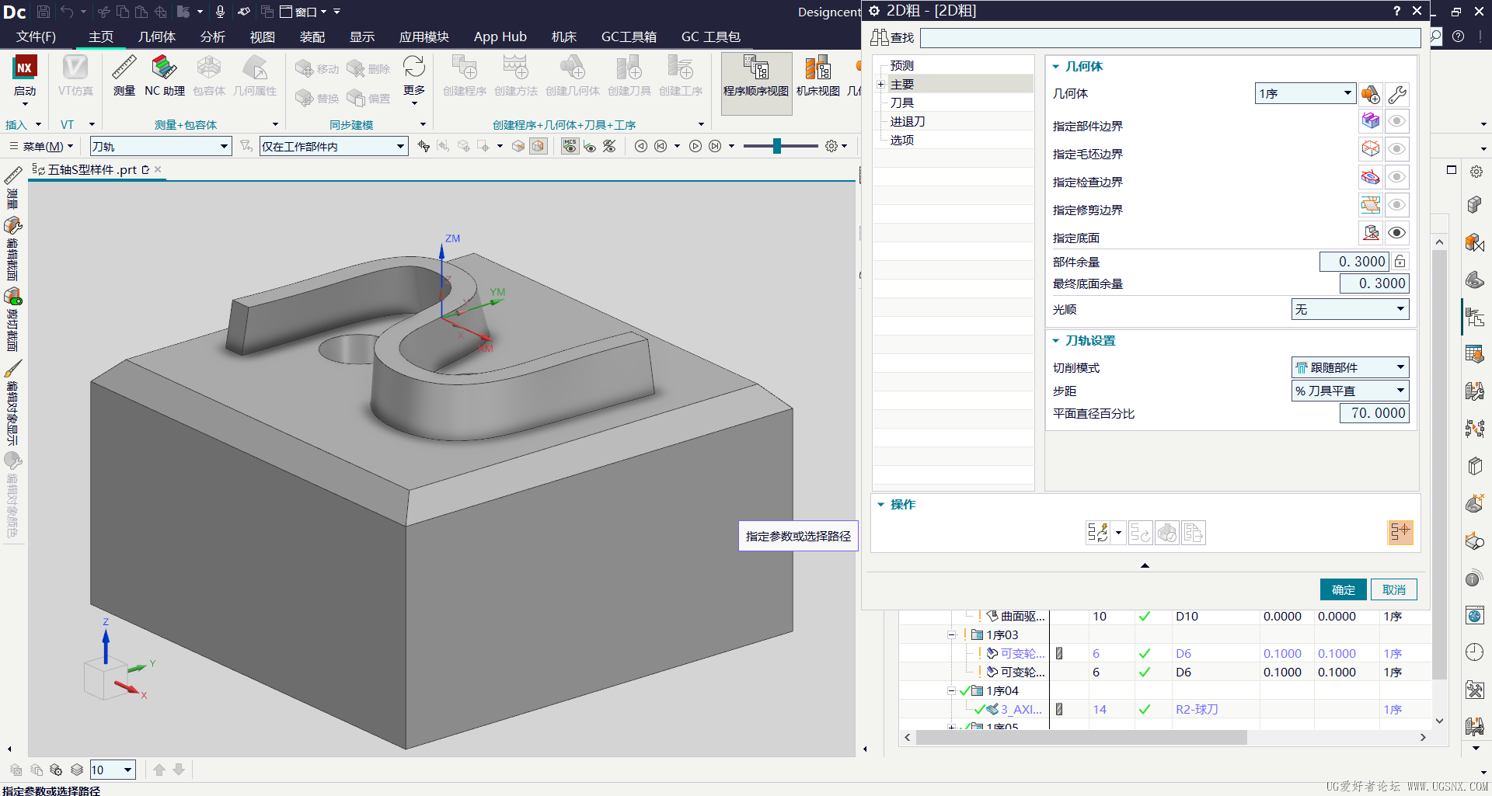
Task: Switch to 机床视图 machine view
Action: click(x=817, y=76)
